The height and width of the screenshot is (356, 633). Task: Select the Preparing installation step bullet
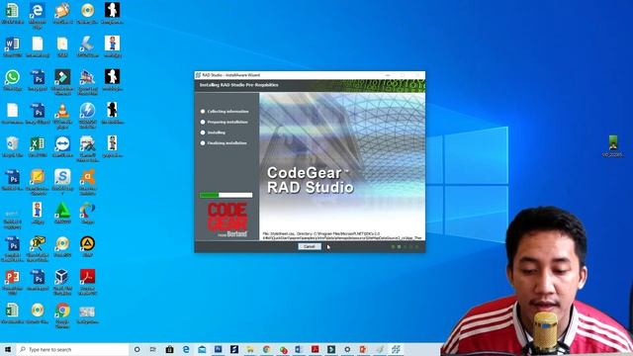click(203, 122)
